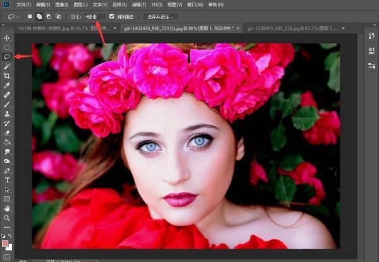Open the 帮助(H) menu

coord(216,4)
